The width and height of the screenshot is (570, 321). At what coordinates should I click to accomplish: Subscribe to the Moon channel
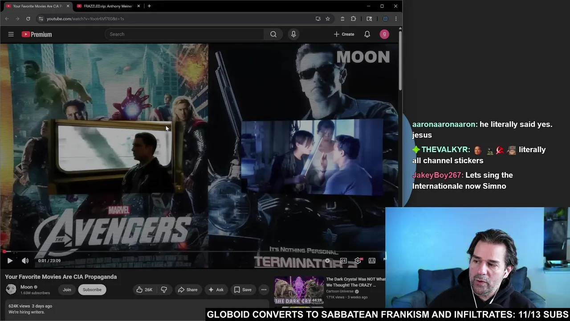click(x=92, y=290)
